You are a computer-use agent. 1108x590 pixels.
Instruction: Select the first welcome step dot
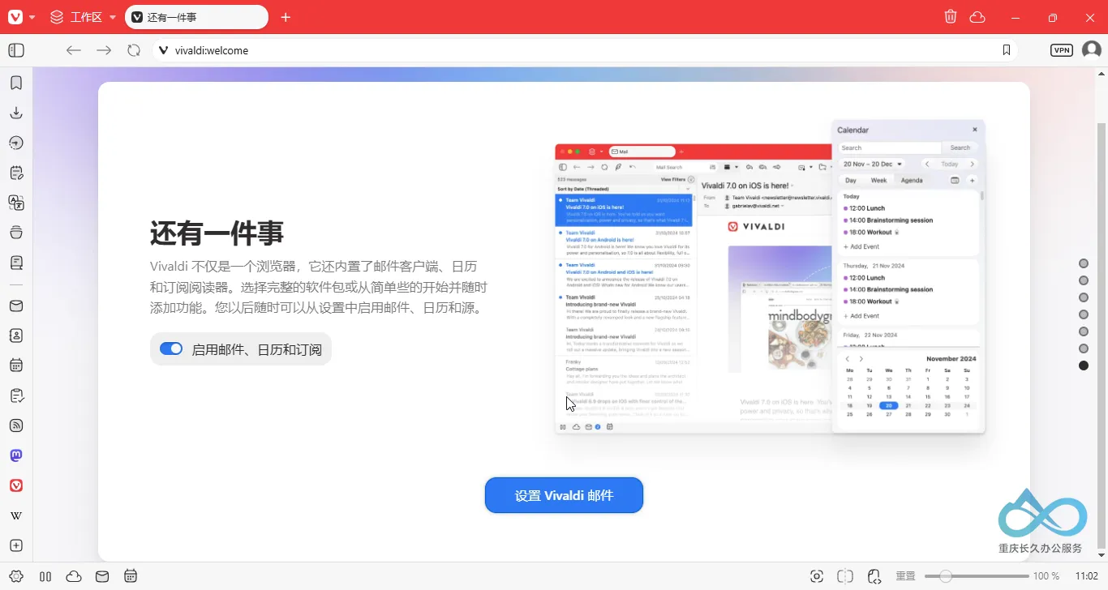1084,263
